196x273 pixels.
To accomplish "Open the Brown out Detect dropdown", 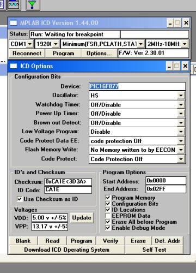I will click(181, 123).
